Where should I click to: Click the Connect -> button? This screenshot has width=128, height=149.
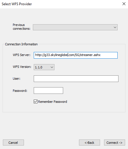(114, 143)
